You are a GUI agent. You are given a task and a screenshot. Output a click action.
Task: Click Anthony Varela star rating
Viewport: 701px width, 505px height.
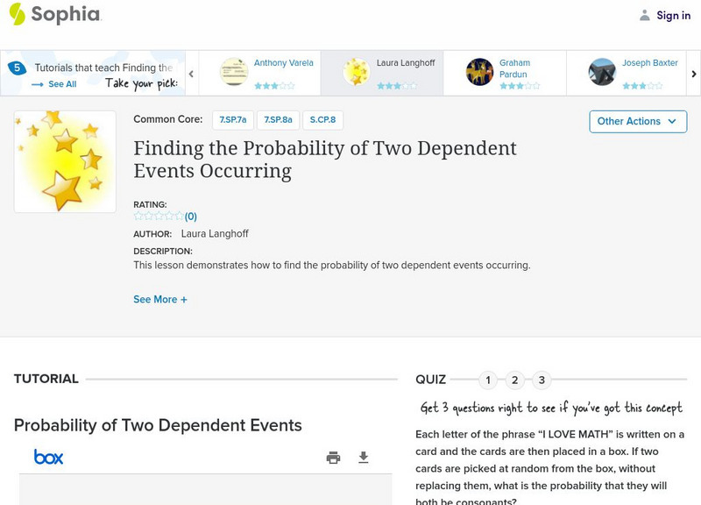[x=274, y=86]
